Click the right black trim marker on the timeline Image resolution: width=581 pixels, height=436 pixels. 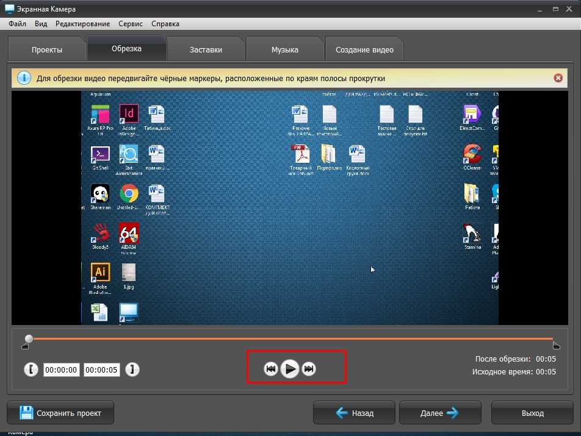tap(556, 346)
